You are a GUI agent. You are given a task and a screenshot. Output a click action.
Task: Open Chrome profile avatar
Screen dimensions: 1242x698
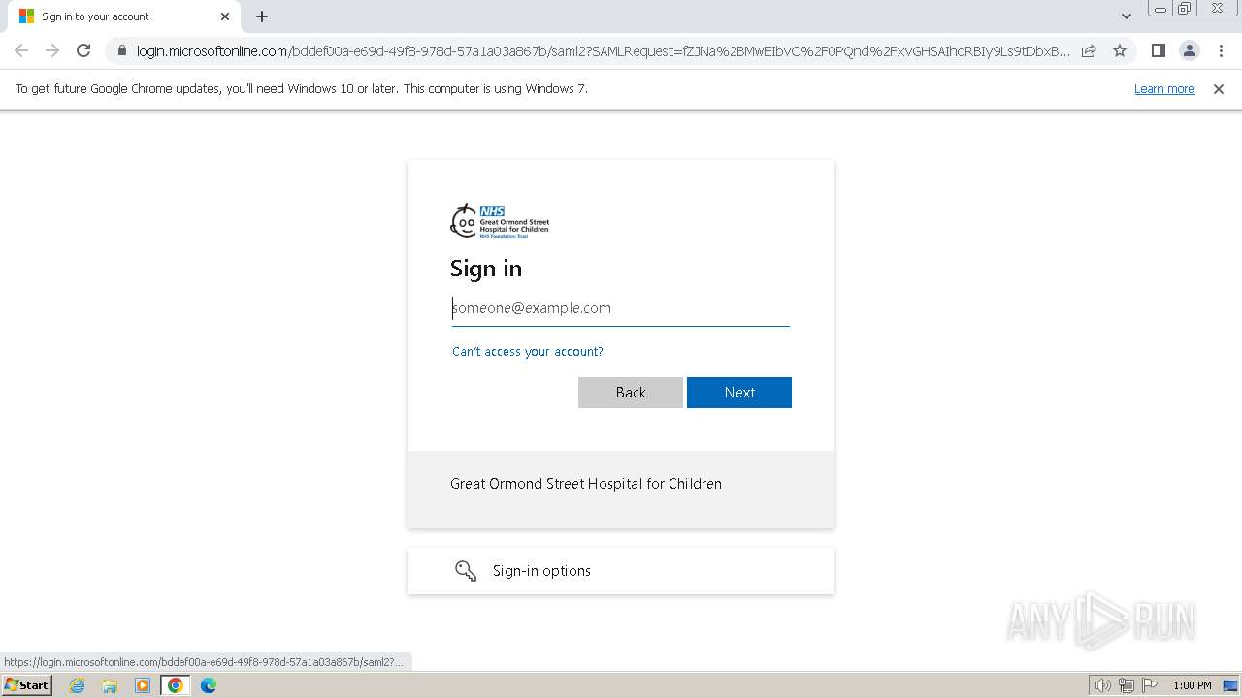[x=1189, y=50]
